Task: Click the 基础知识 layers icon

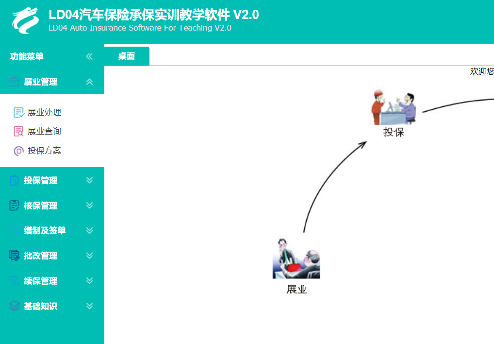Action: 14,306
